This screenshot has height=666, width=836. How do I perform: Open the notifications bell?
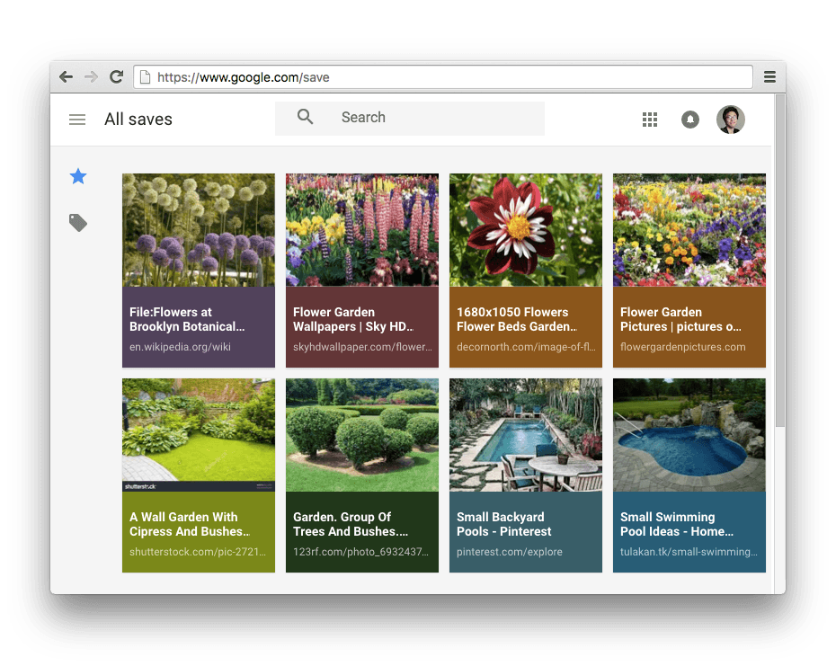[x=690, y=120]
